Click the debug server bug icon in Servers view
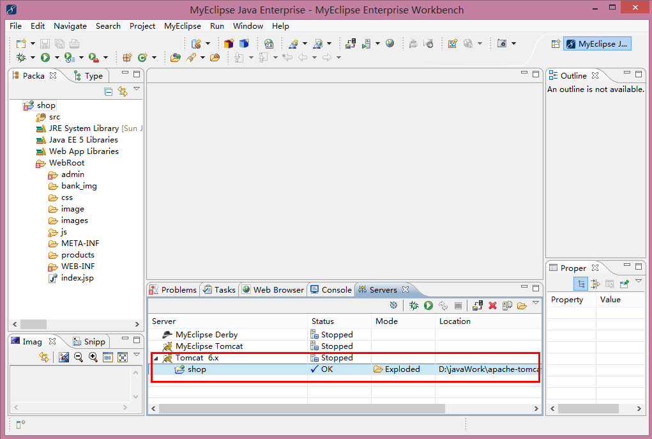The height and width of the screenshot is (439, 652). point(413,306)
